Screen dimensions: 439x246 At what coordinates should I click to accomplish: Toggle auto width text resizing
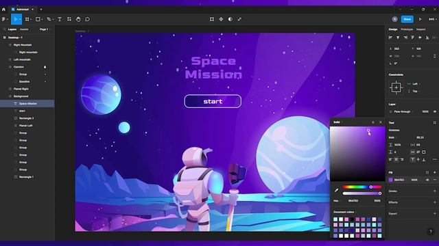[413, 152]
